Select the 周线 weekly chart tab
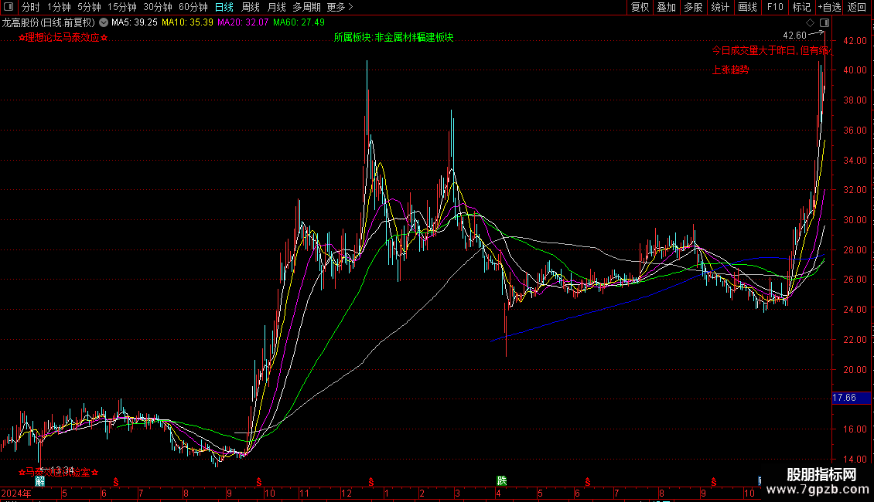The height and width of the screenshot is (502, 874). click(x=251, y=7)
